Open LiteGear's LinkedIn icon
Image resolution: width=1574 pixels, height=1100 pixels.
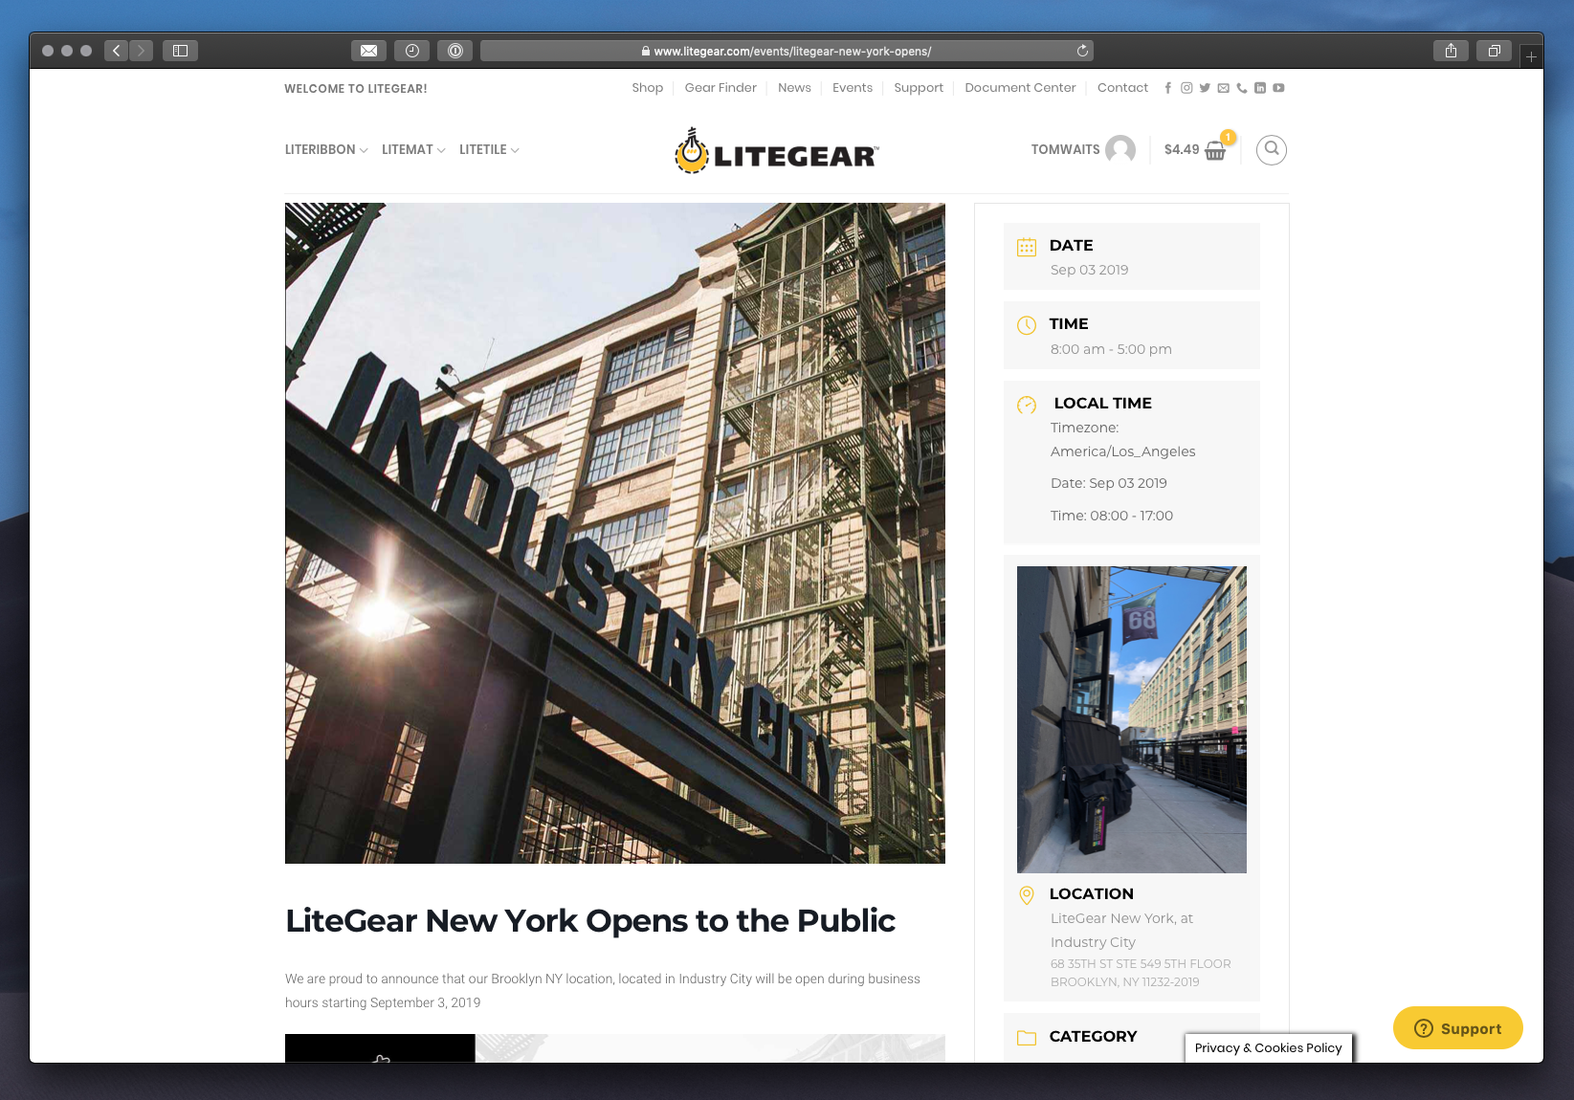click(1260, 88)
